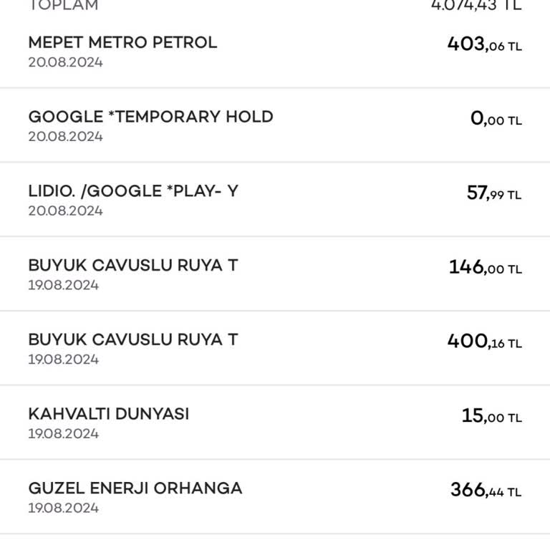Open the KAHVALTI DUNYASI transaction
The image size is (550, 550).
[275, 423]
